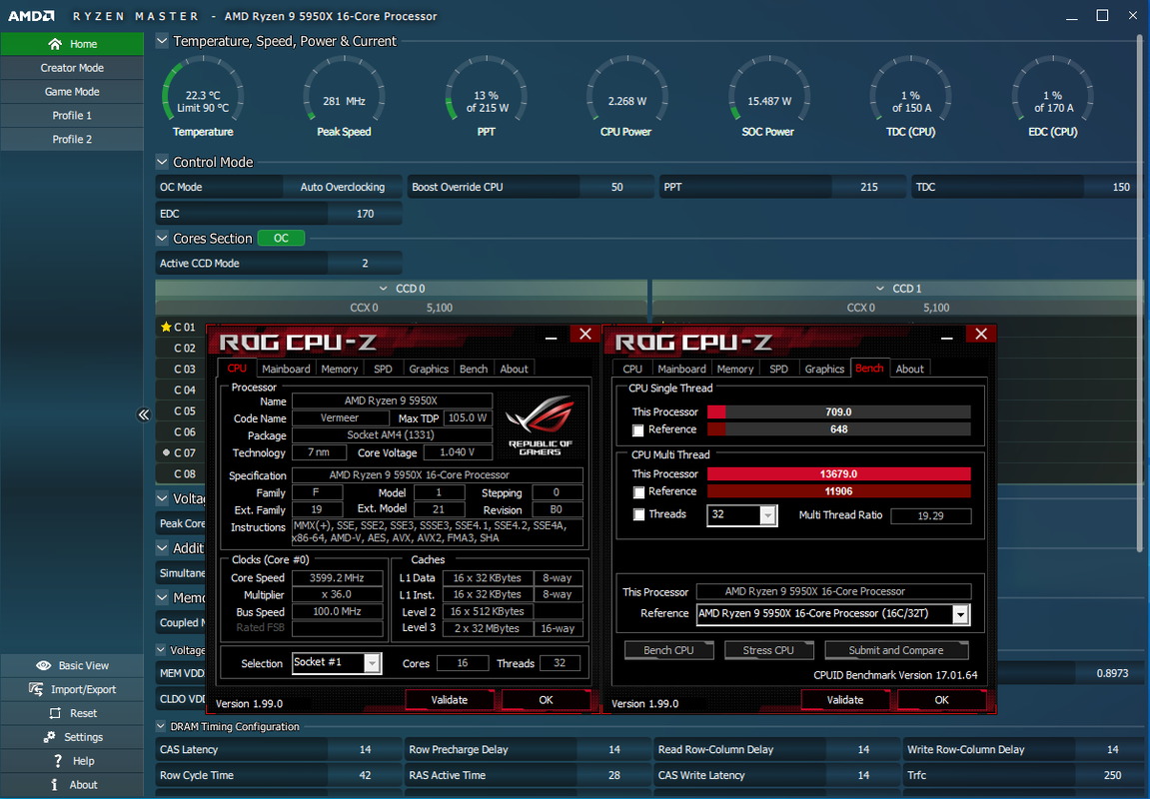Minimize the CPU-Z CPU tab window
This screenshot has width=1150, height=799.
pos(552,338)
